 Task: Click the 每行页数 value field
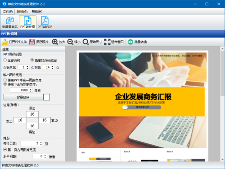point(30,143)
